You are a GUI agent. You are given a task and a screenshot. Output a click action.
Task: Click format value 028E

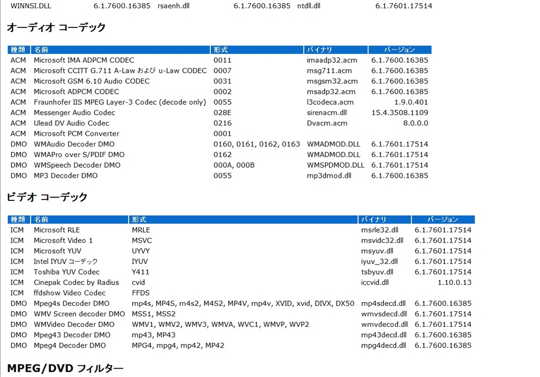tap(222, 113)
